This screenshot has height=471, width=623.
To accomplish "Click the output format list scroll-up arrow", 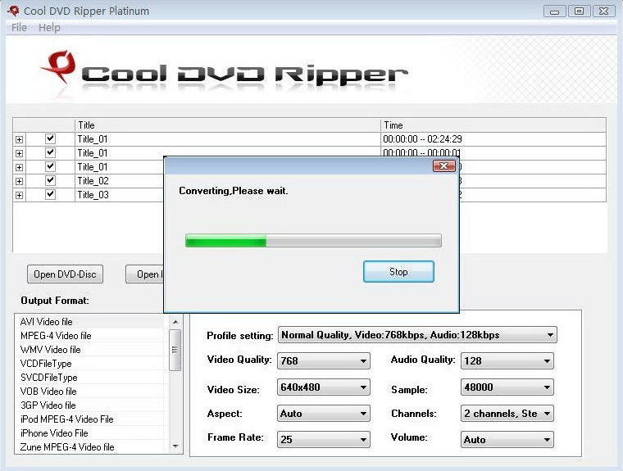I will pos(175,322).
